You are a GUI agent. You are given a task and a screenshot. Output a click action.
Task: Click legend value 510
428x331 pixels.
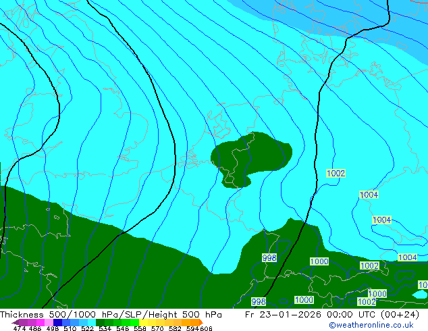pos(70,328)
